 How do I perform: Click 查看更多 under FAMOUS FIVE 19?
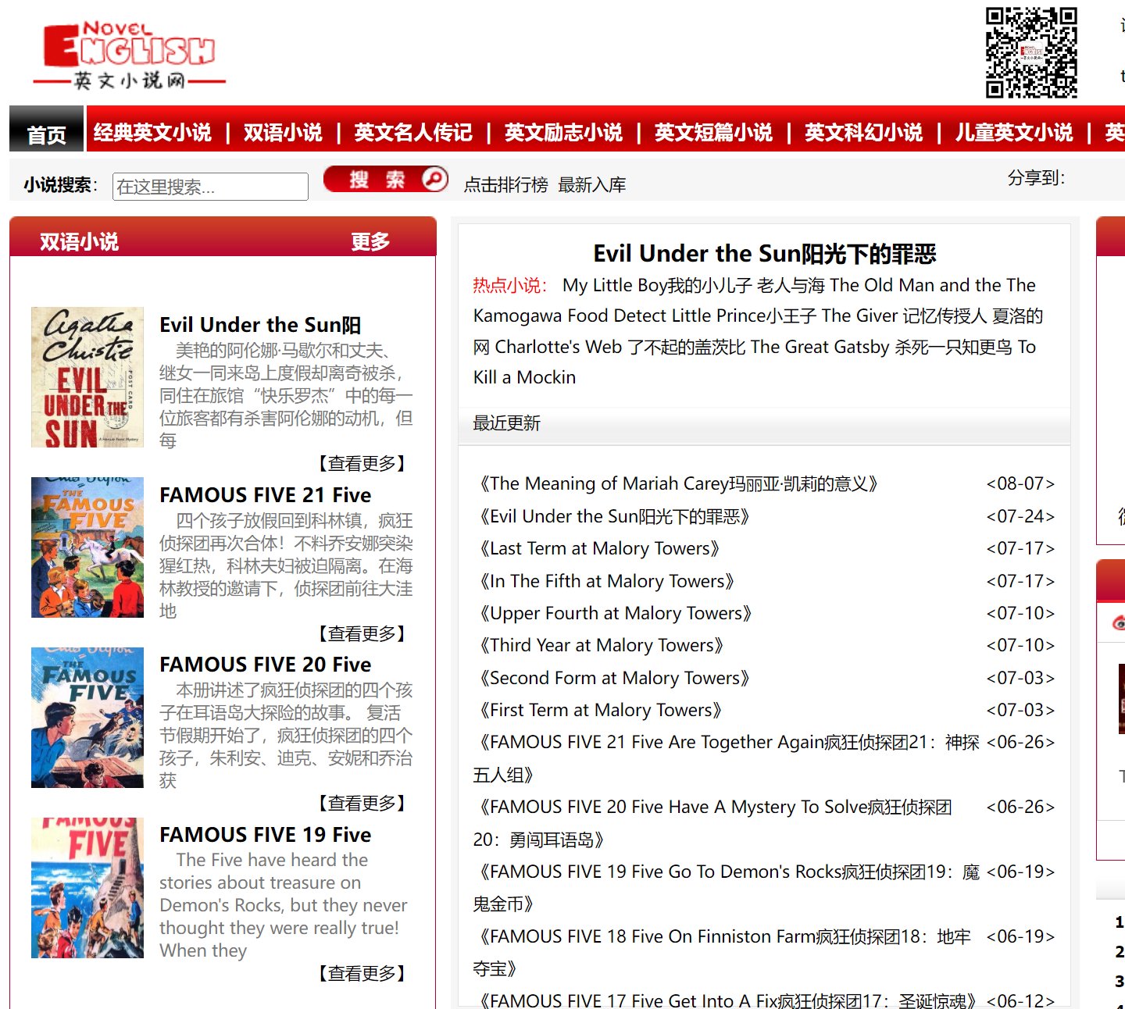pyautogui.click(x=362, y=974)
